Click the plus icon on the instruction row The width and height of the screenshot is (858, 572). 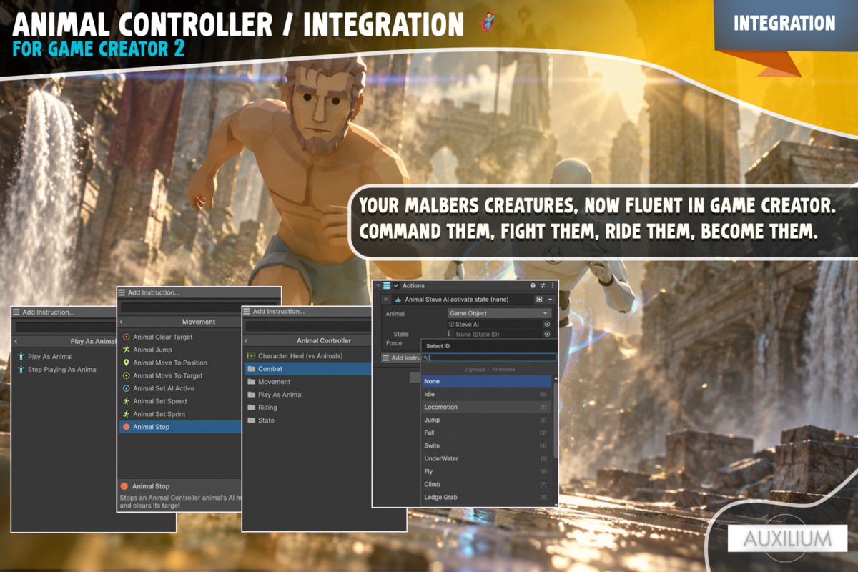click(x=539, y=300)
